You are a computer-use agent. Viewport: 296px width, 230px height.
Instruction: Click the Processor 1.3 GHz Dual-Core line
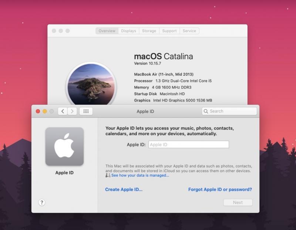(173, 81)
